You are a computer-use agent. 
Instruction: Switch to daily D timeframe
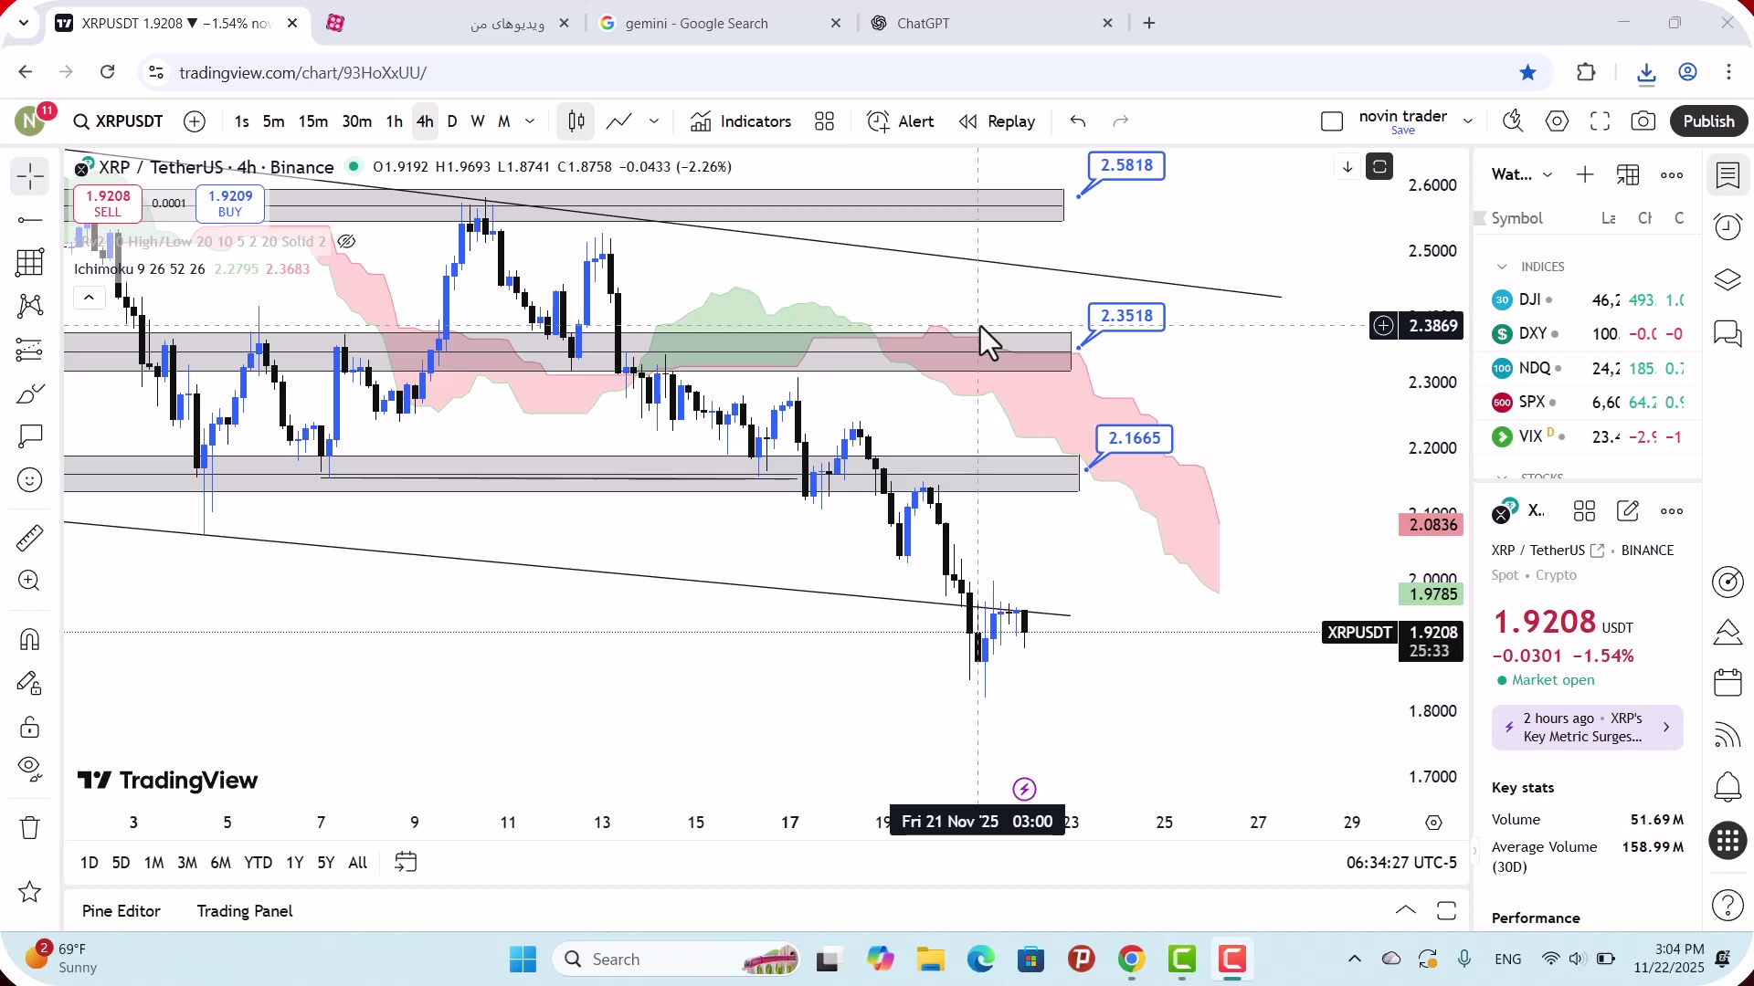(451, 121)
